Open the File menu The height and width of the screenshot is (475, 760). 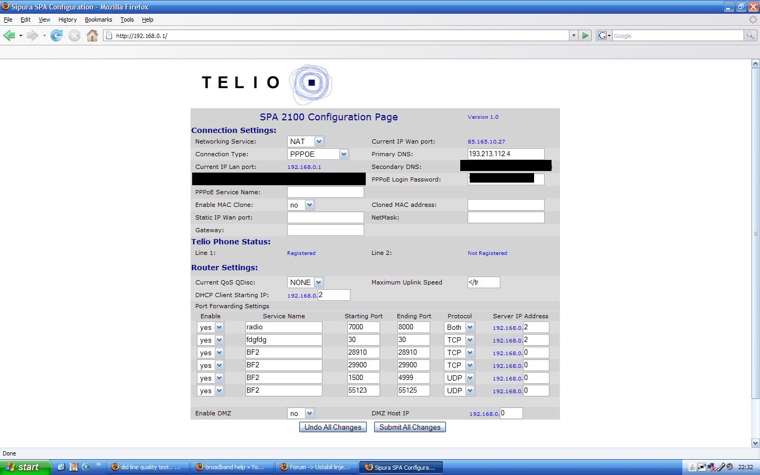[8, 20]
